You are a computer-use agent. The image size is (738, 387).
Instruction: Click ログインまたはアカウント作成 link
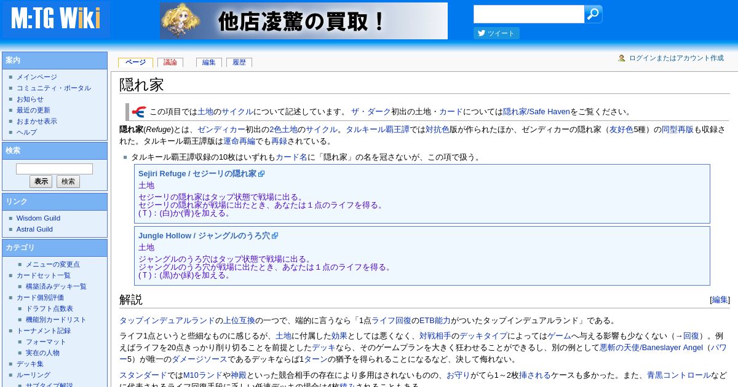pos(676,58)
